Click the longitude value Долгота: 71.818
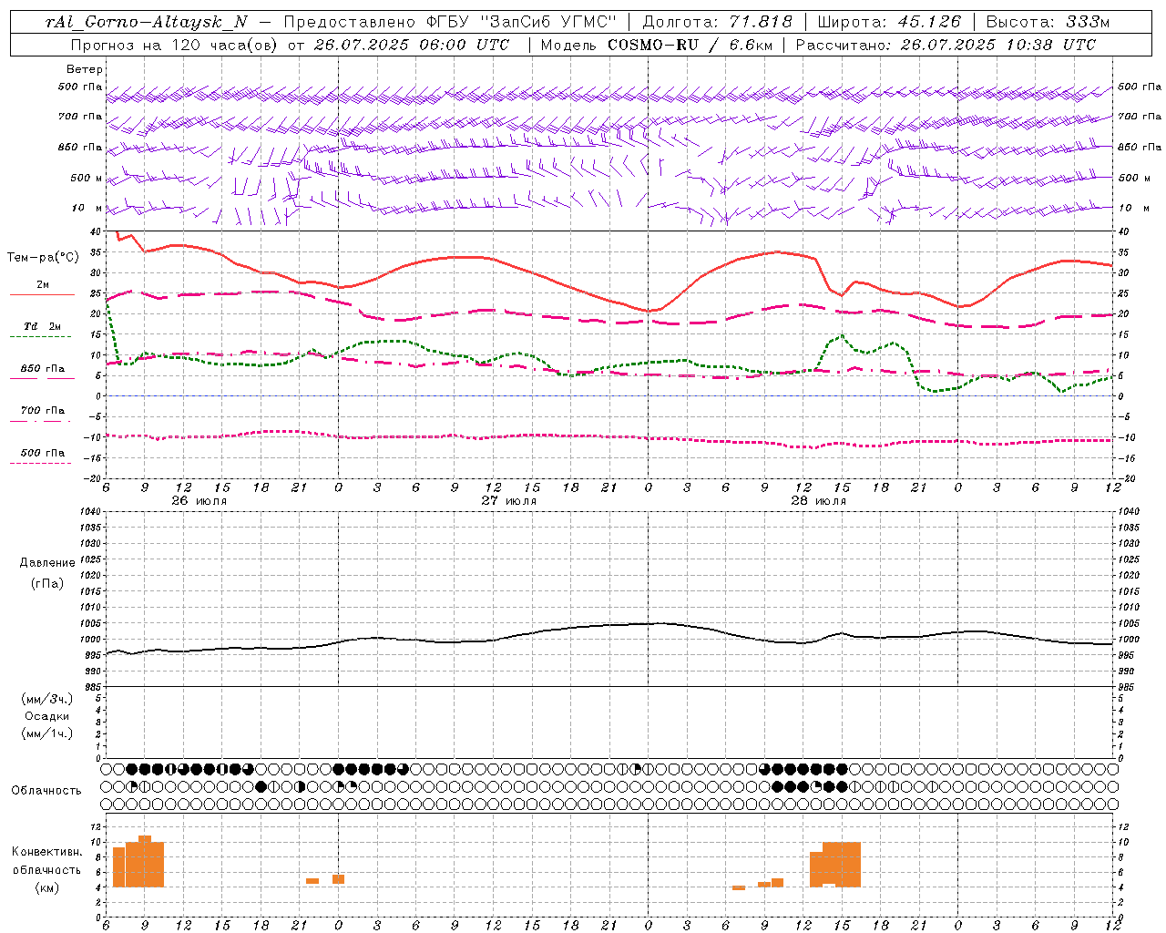The height and width of the screenshot is (933, 1166). [718, 22]
